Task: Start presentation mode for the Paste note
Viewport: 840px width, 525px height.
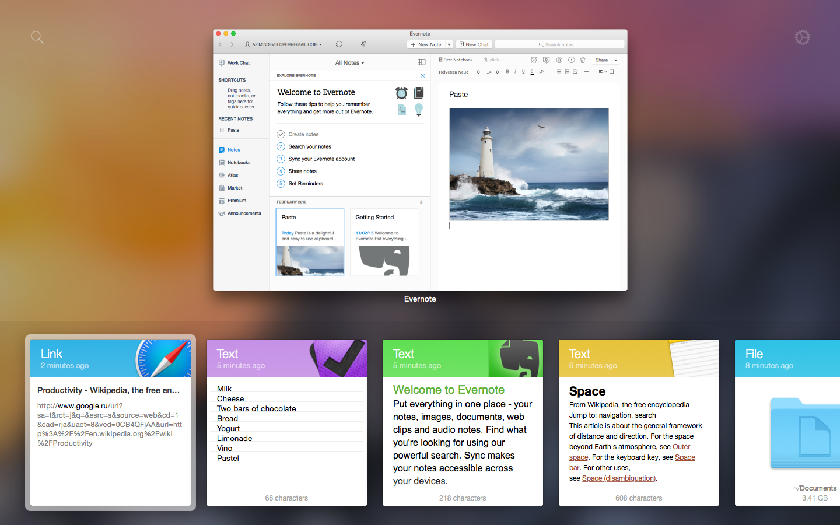Action: 546,60
